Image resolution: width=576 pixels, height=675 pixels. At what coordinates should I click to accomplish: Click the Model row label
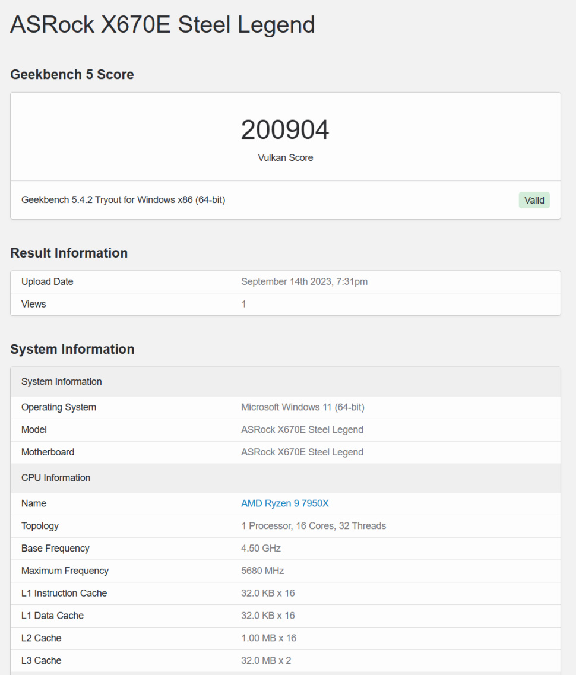[x=34, y=429]
